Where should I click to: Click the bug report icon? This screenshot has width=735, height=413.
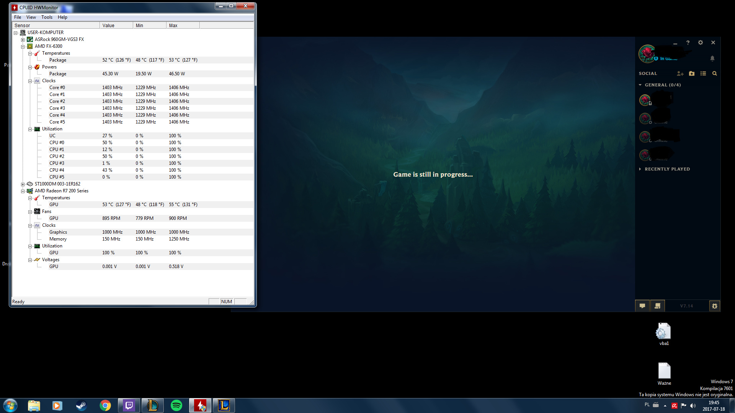tap(714, 306)
